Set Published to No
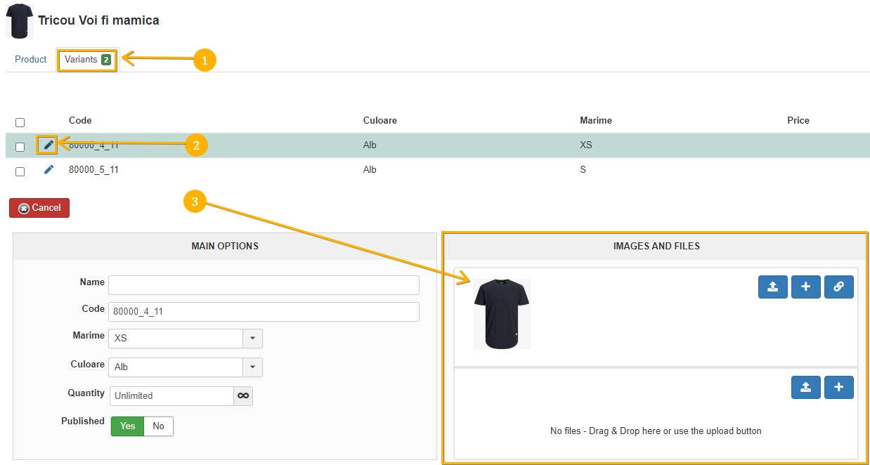 pos(158,426)
